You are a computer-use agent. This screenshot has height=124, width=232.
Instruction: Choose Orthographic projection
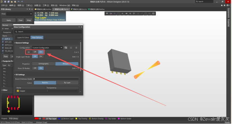coord(44,64)
